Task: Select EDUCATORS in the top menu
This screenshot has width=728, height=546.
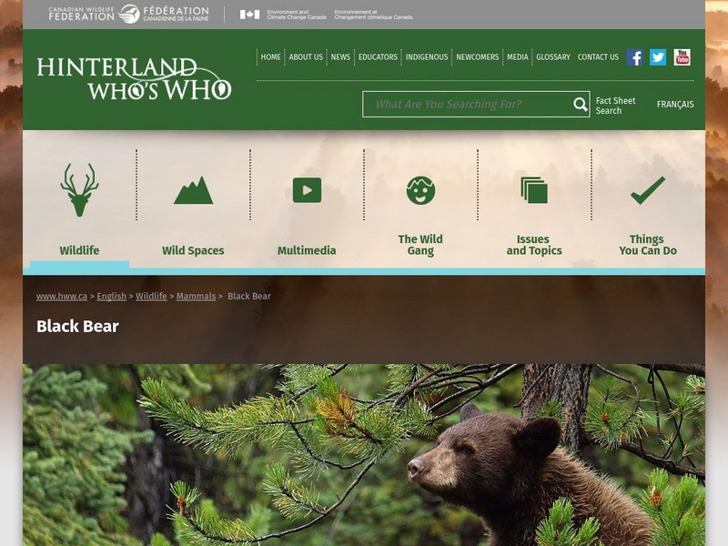Action: coord(378,57)
